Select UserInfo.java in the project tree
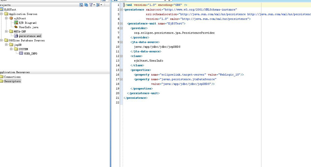This screenshot has height=167, width=311. (28, 27)
